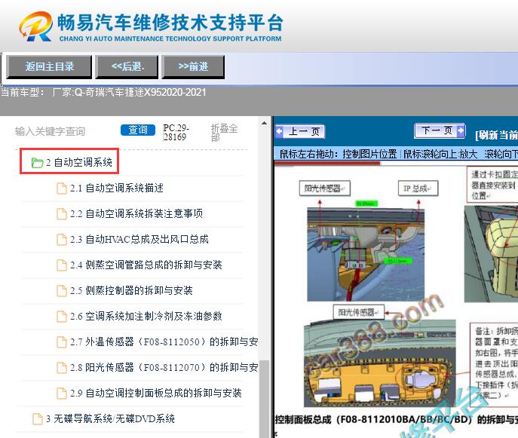Open 3 无碟导航系统/无碟DVD系统
518x438 pixels.
110,419
